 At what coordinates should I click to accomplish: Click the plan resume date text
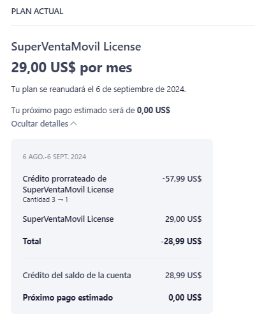(99, 90)
